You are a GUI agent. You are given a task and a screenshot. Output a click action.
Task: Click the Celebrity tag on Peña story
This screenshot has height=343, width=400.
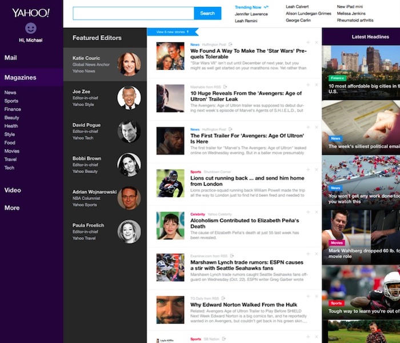(198, 214)
